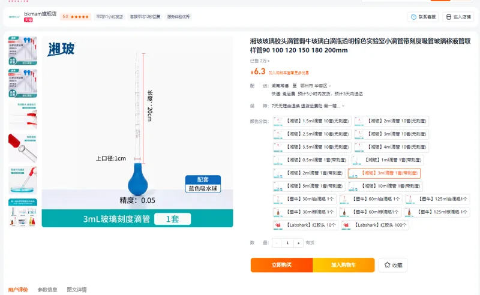480x295 pixels.
Task: Choose 【湘玻】2ml滴管 1套(带刻度)
Action: pyautogui.click(x=309, y=173)
